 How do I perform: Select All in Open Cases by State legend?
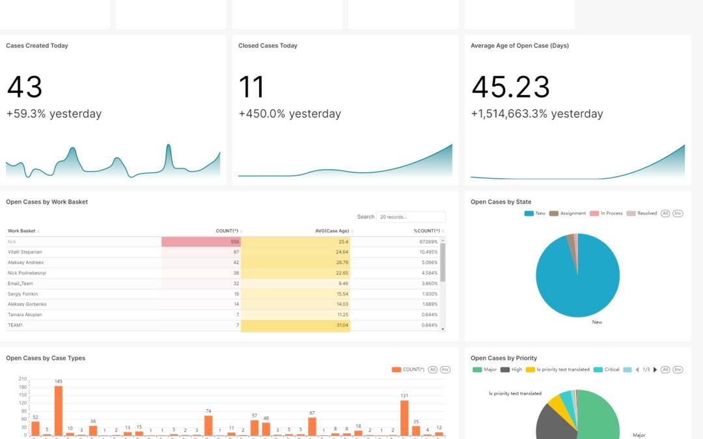point(665,214)
